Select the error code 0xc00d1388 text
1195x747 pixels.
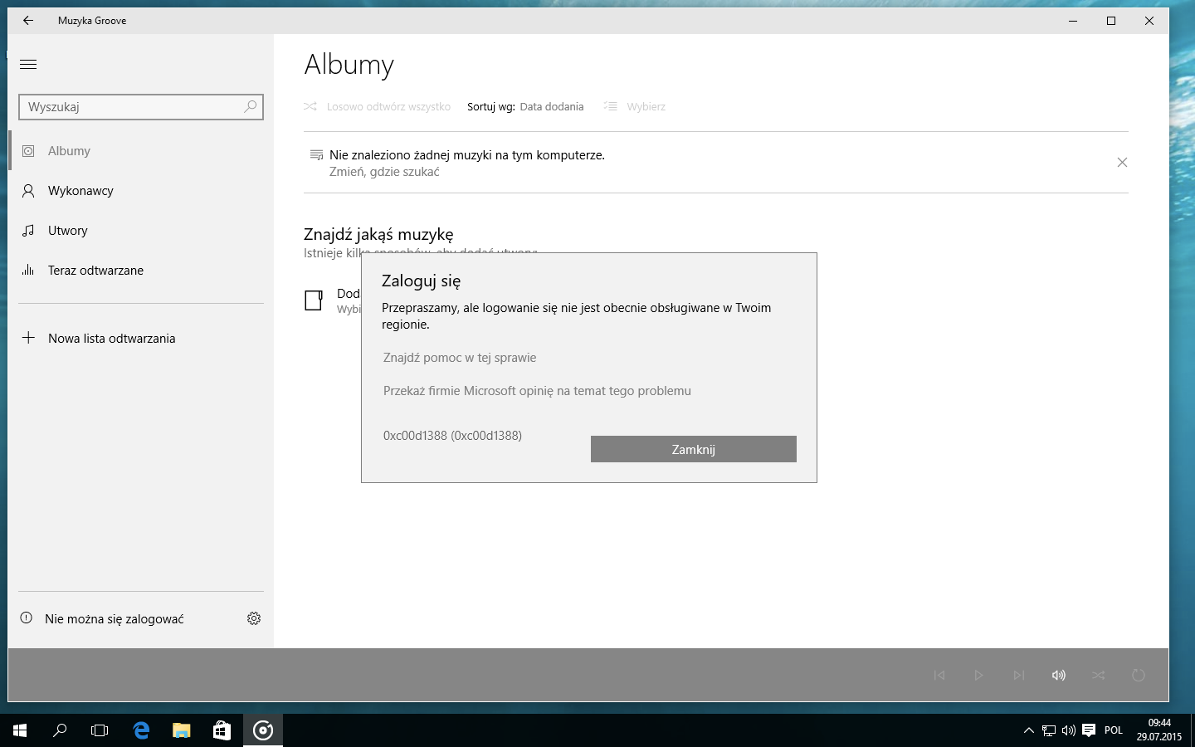click(x=452, y=436)
